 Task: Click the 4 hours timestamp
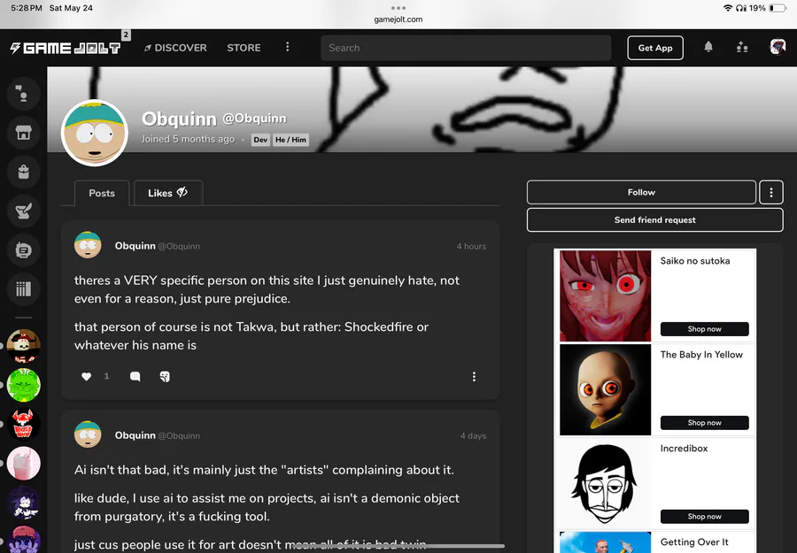coord(471,246)
